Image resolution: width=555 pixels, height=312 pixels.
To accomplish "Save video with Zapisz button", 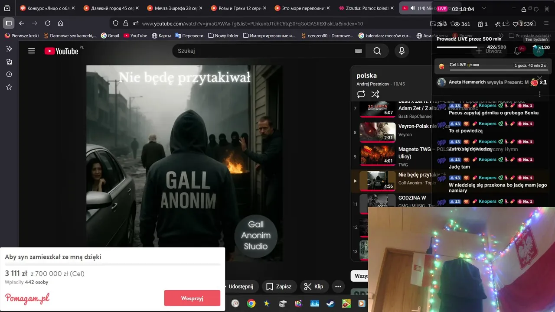I will [279, 286].
